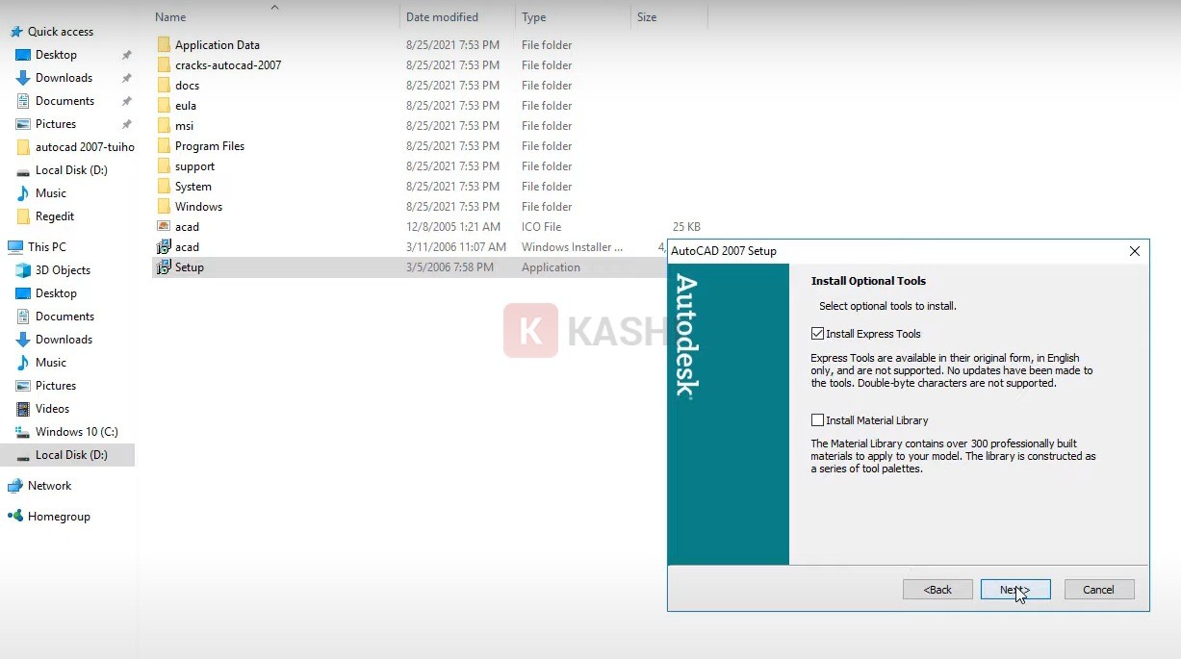Click the Setup file's date 3/5/2006

pos(449,267)
